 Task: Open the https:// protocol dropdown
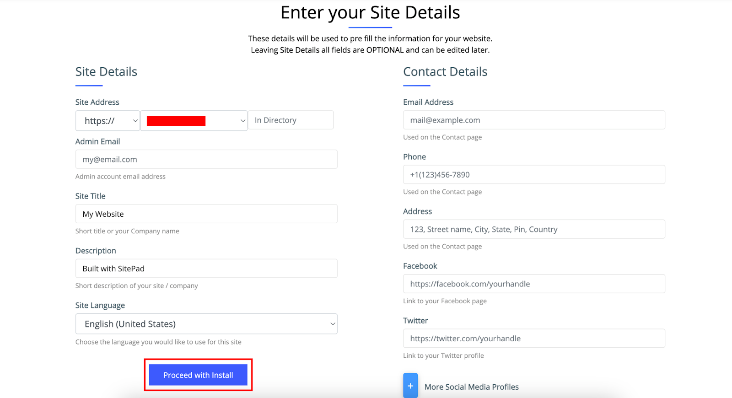(108, 121)
